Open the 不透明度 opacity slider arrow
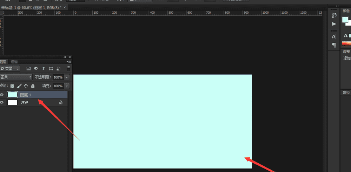The image size is (351, 172). click(67, 77)
